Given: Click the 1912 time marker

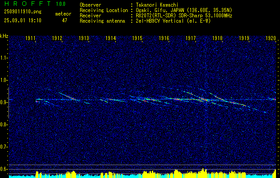Looking at the screenshot, I should coord(57,38).
